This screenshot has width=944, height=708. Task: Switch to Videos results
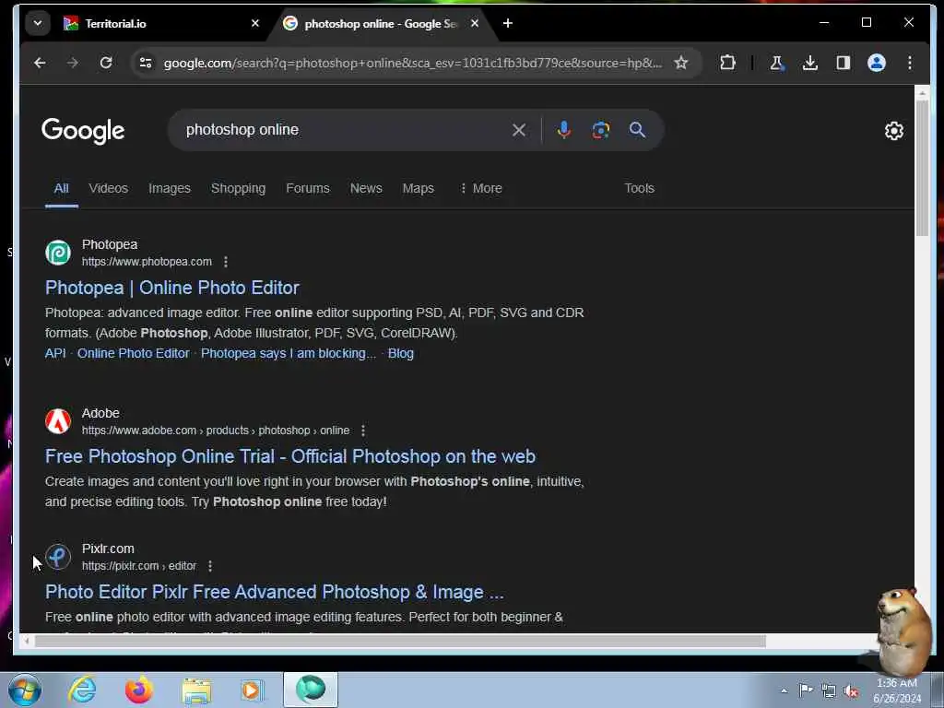109,188
